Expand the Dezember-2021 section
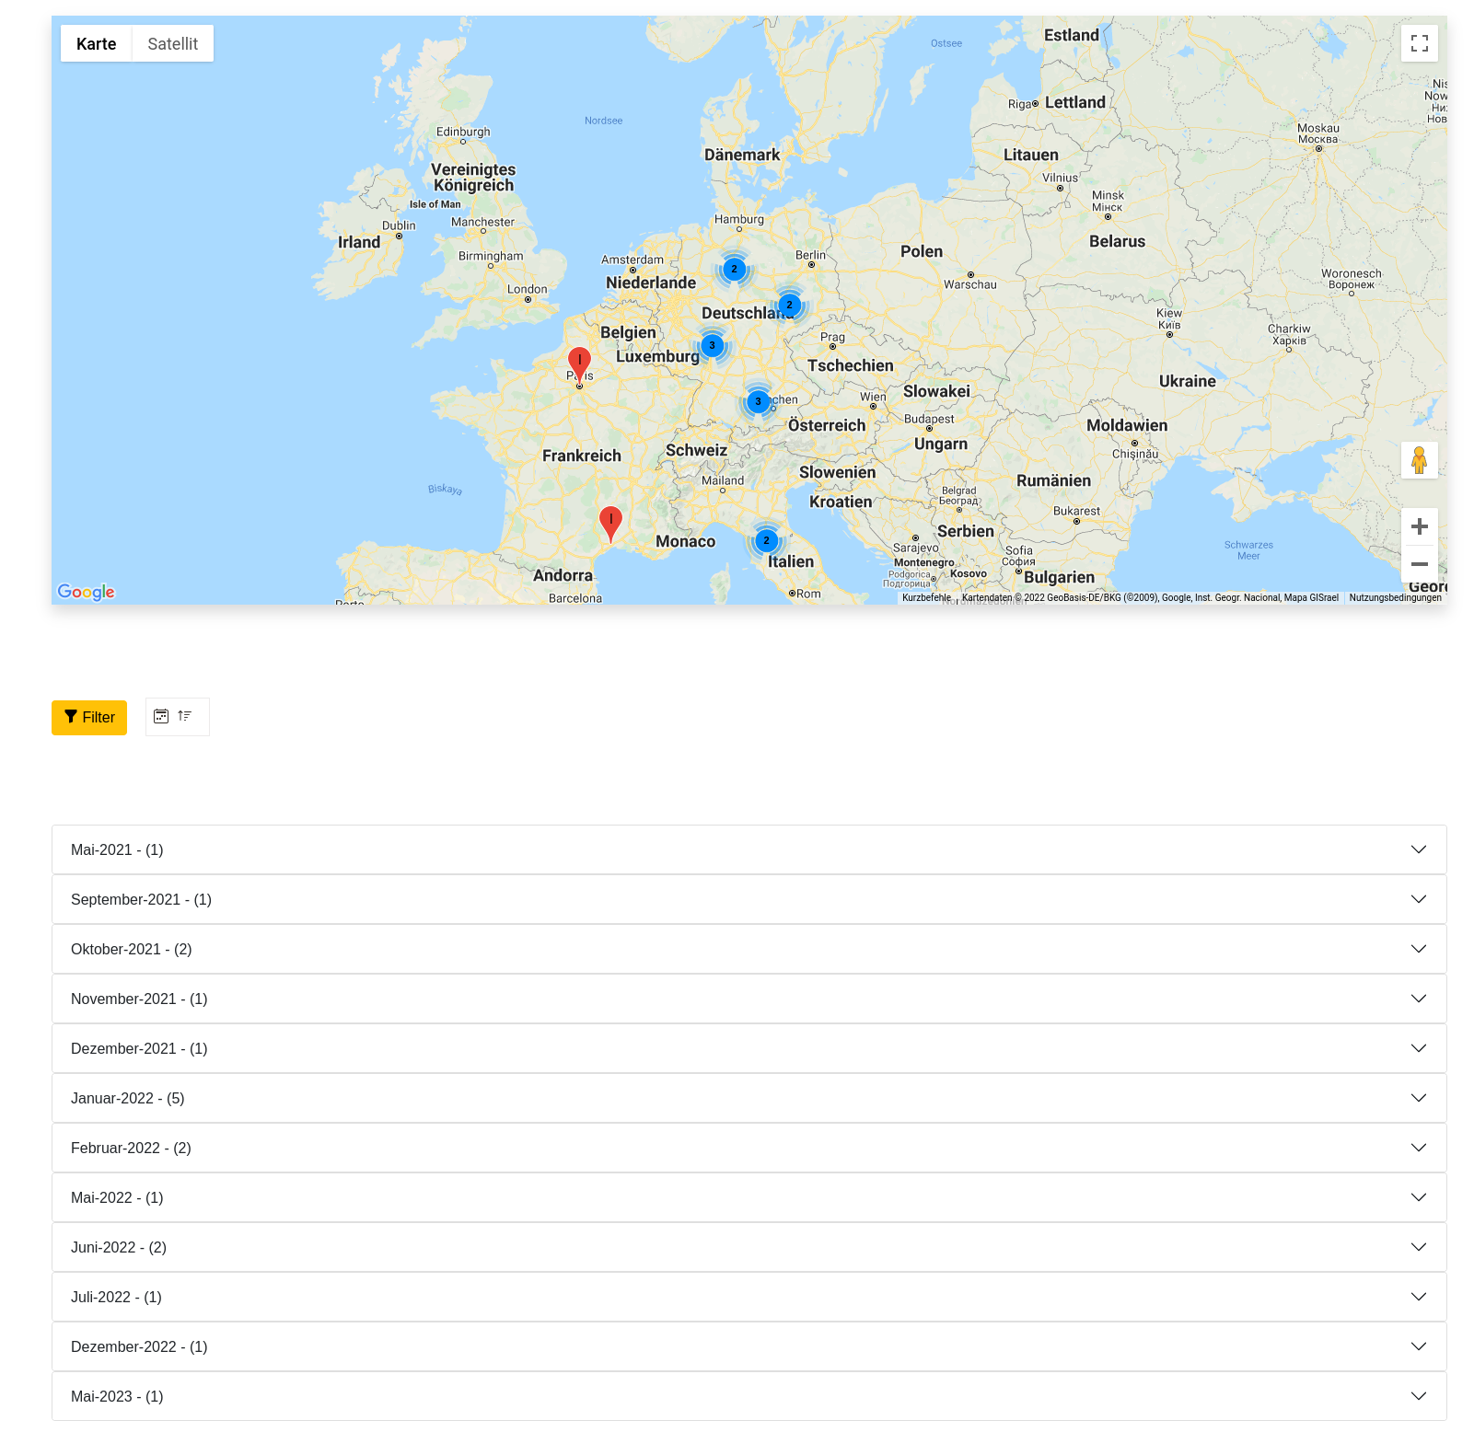1474x1432 pixels. 749,1048
